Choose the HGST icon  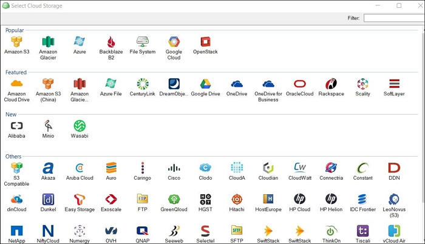205,203
